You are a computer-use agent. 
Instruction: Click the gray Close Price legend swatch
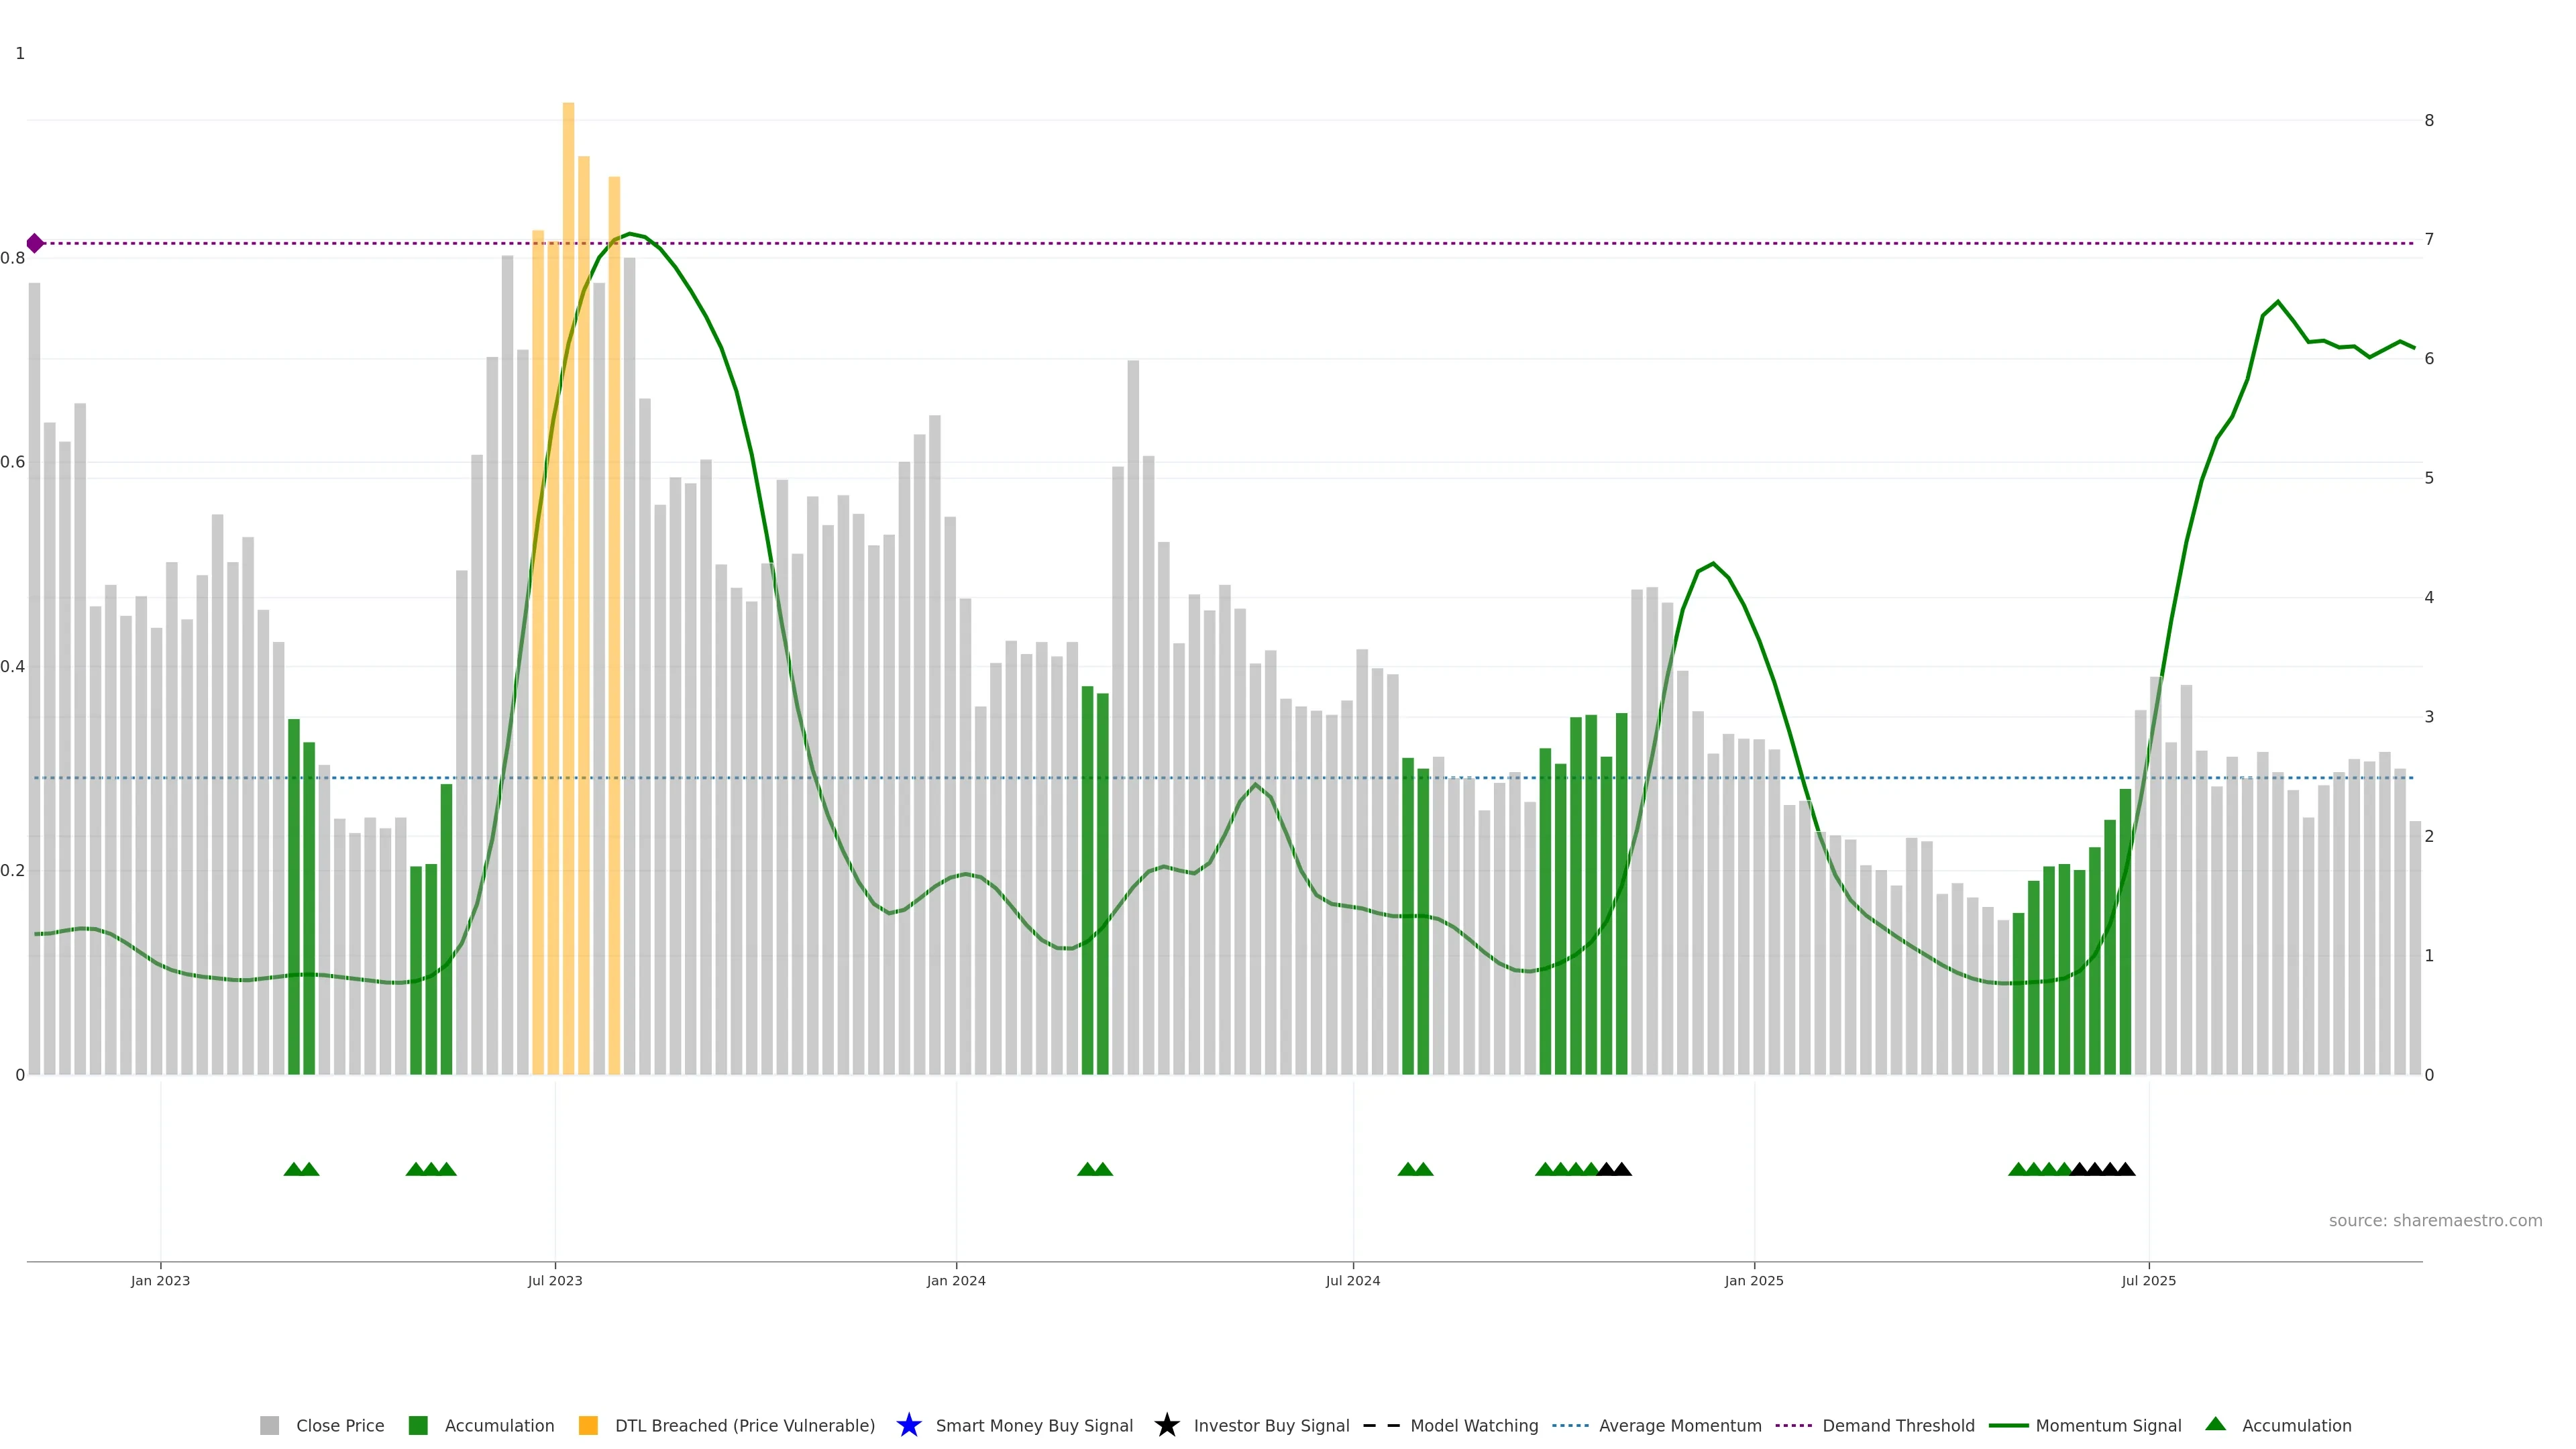click(269, 1425)
